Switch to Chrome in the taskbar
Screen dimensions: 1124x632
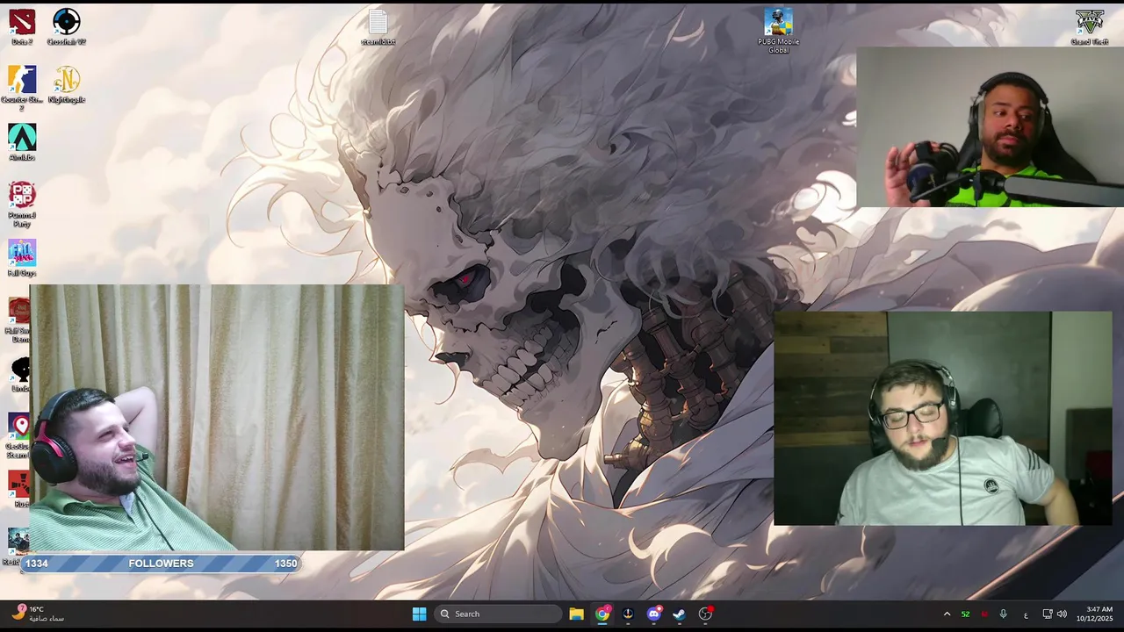click(x=602, y=614)
